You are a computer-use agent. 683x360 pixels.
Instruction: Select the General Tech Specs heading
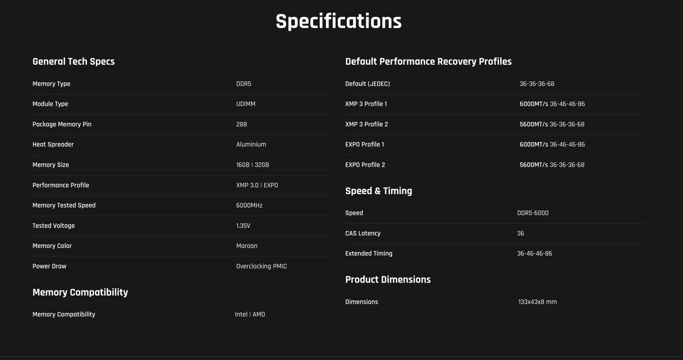click(74, 61)
